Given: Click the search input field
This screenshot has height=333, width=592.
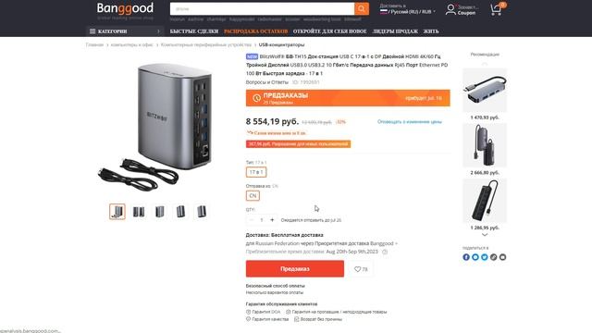Looking at the screenshot, I should click(262, 8).
